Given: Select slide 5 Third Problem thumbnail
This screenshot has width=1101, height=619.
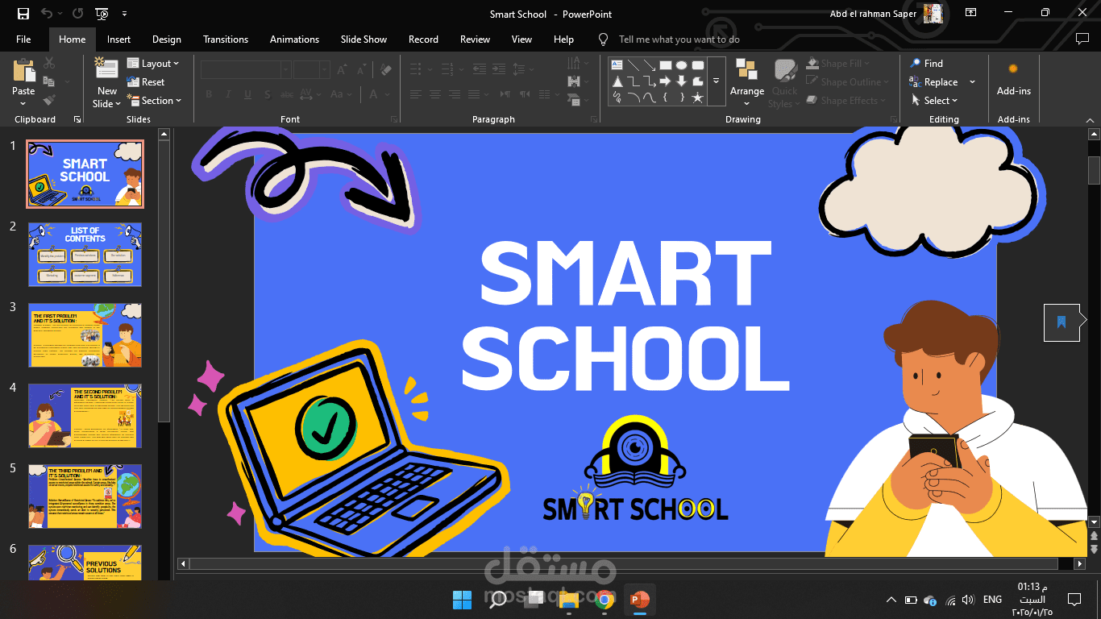Looking at the screenshot, I should point(85,496).
